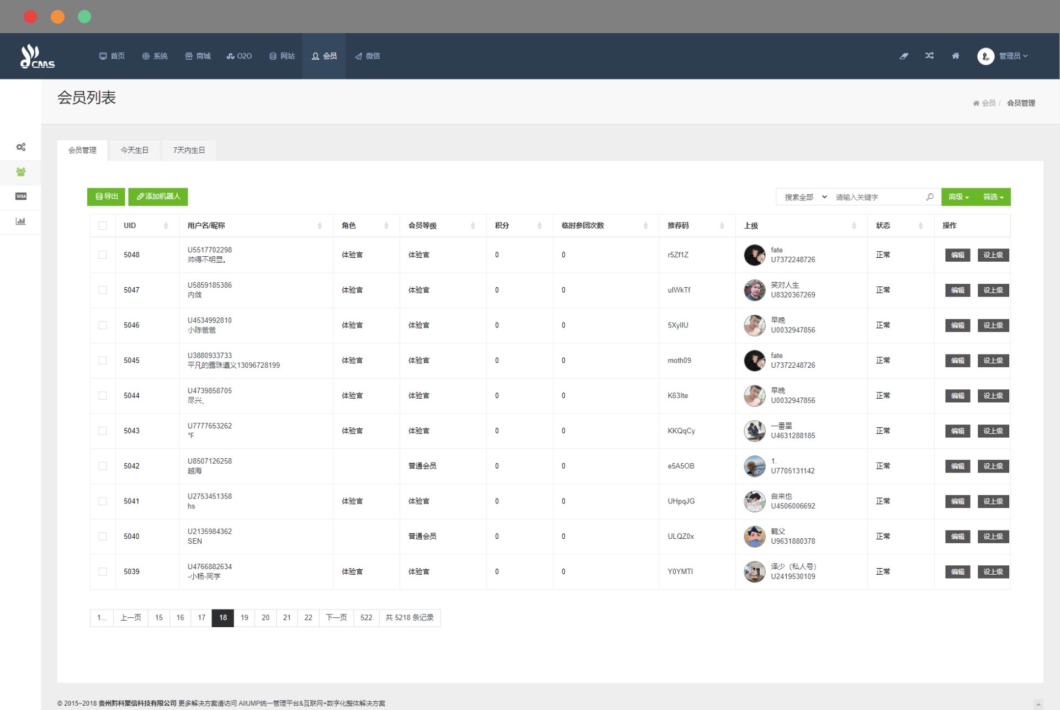Open the 搜索全部 search scope dropdown

(805, 197)
